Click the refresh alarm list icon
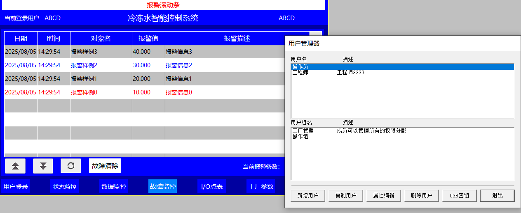The height and width of the screenshot is (213, 521). (71, 166)
